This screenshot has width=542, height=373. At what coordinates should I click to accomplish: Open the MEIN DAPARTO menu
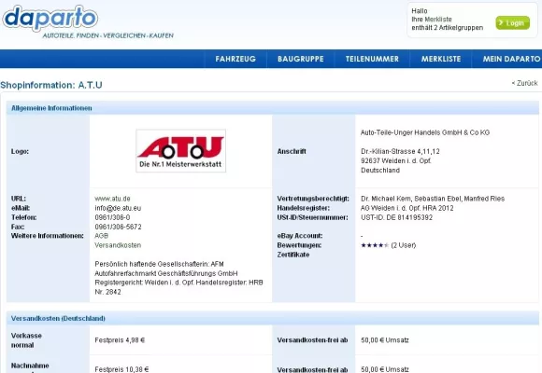[x=511, y=59]
